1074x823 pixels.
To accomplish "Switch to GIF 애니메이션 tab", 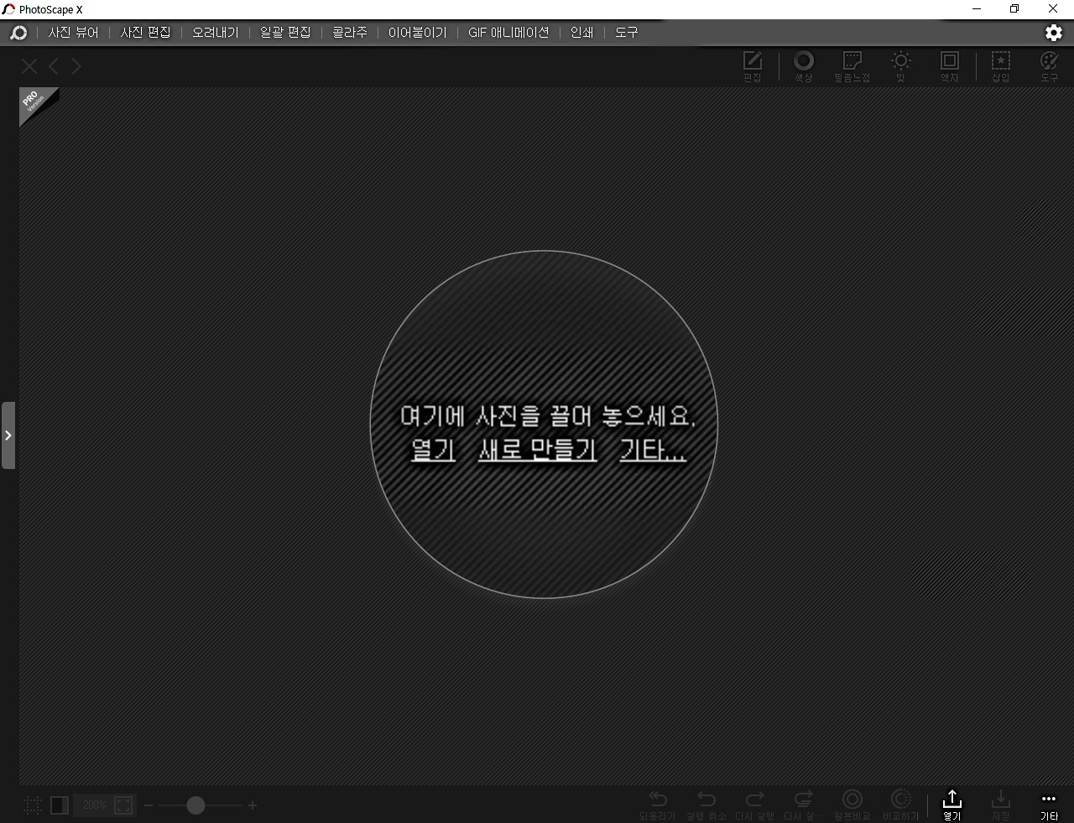I will coord(508,33).
